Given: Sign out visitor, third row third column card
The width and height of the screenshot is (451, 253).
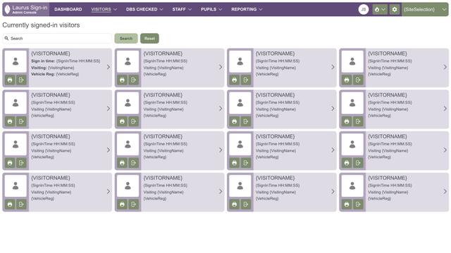Looking at the screenshot, I should [x=246, y=163].
